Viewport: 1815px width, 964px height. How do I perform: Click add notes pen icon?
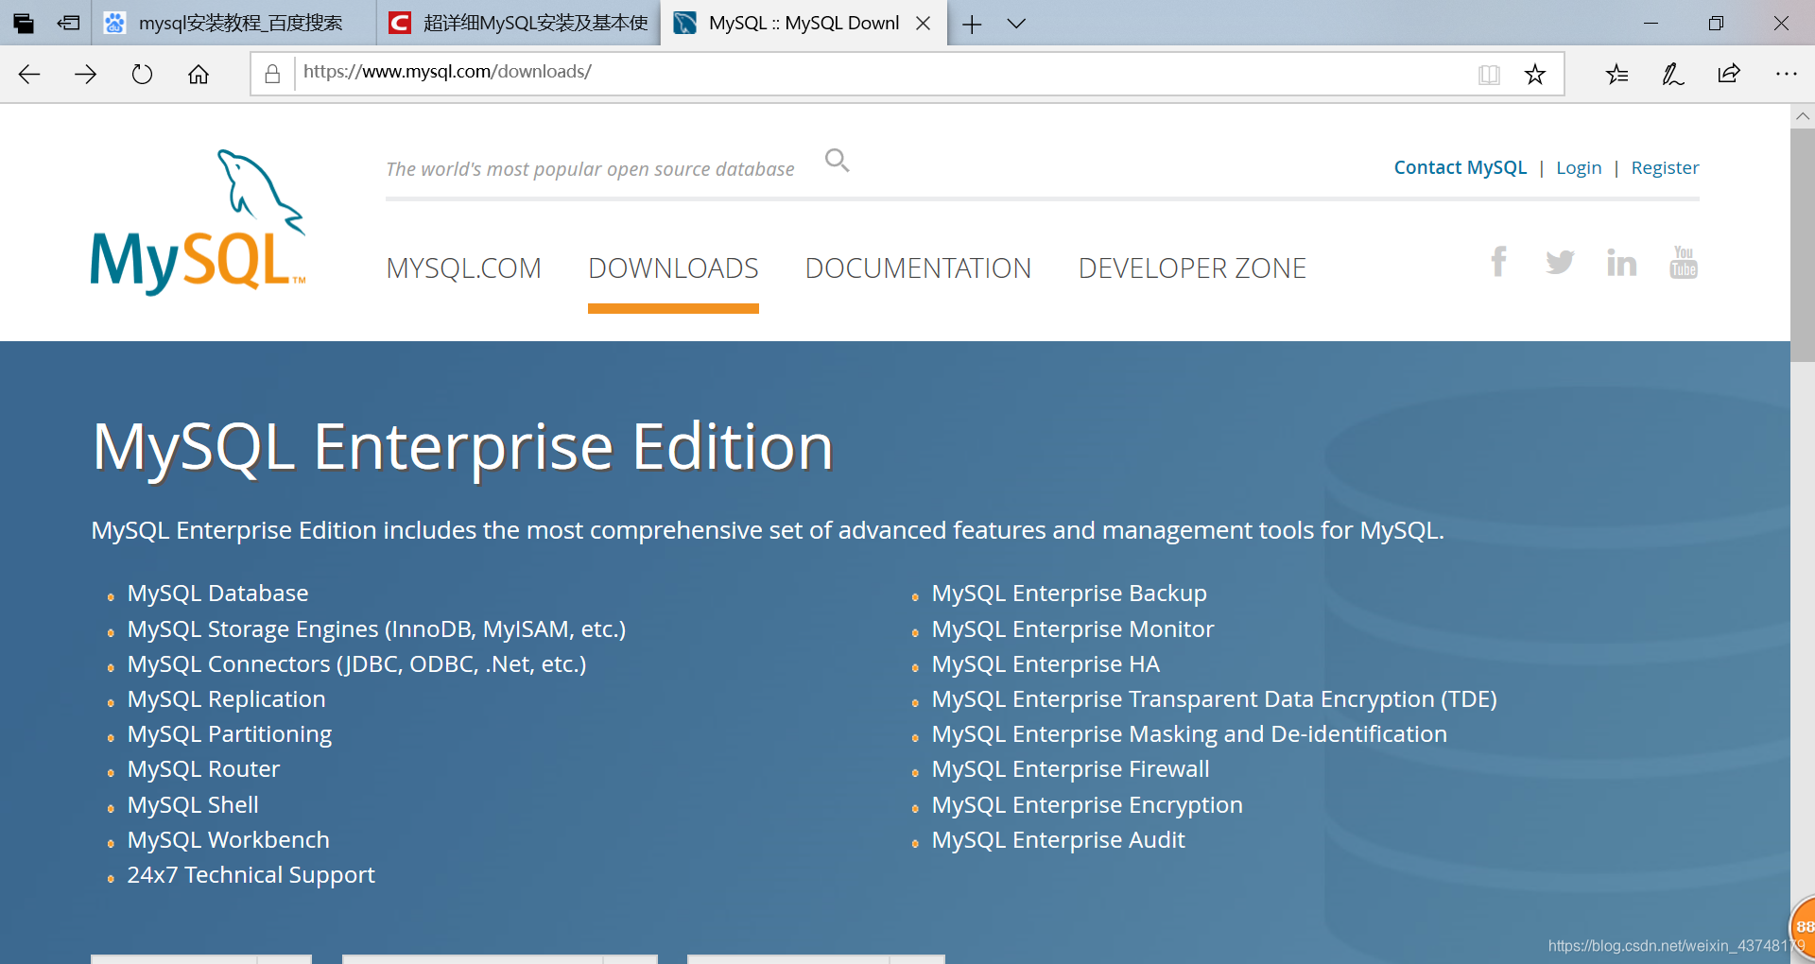(x=1672, y=74)
